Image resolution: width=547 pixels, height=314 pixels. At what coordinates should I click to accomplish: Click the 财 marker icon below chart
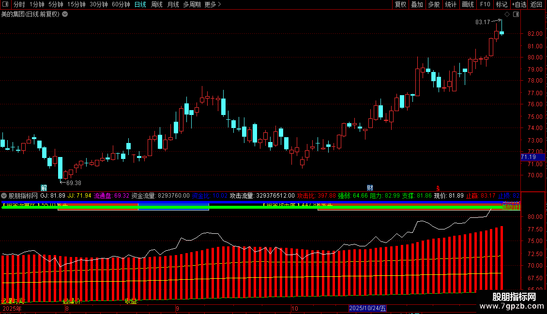(370, 188)
